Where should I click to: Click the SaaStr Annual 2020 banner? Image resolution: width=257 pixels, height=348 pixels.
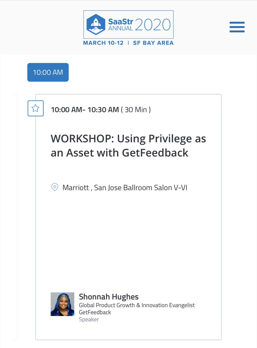(x=128, y=25)
